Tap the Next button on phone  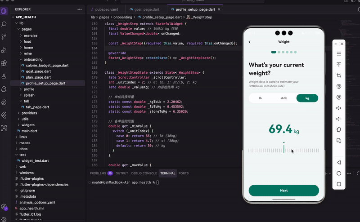(x=284, y=191)
